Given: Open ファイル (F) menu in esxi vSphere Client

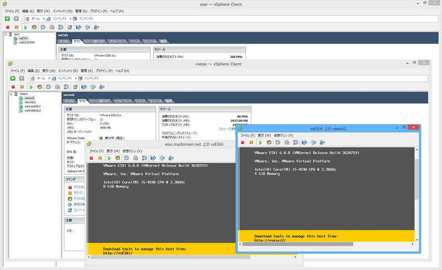Looking at the screenshot, I should [12, 11].
